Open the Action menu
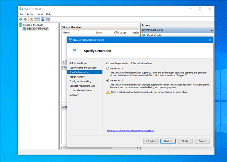Image resolution: width=227 pixels, height=162 pixels. point(31,14)
